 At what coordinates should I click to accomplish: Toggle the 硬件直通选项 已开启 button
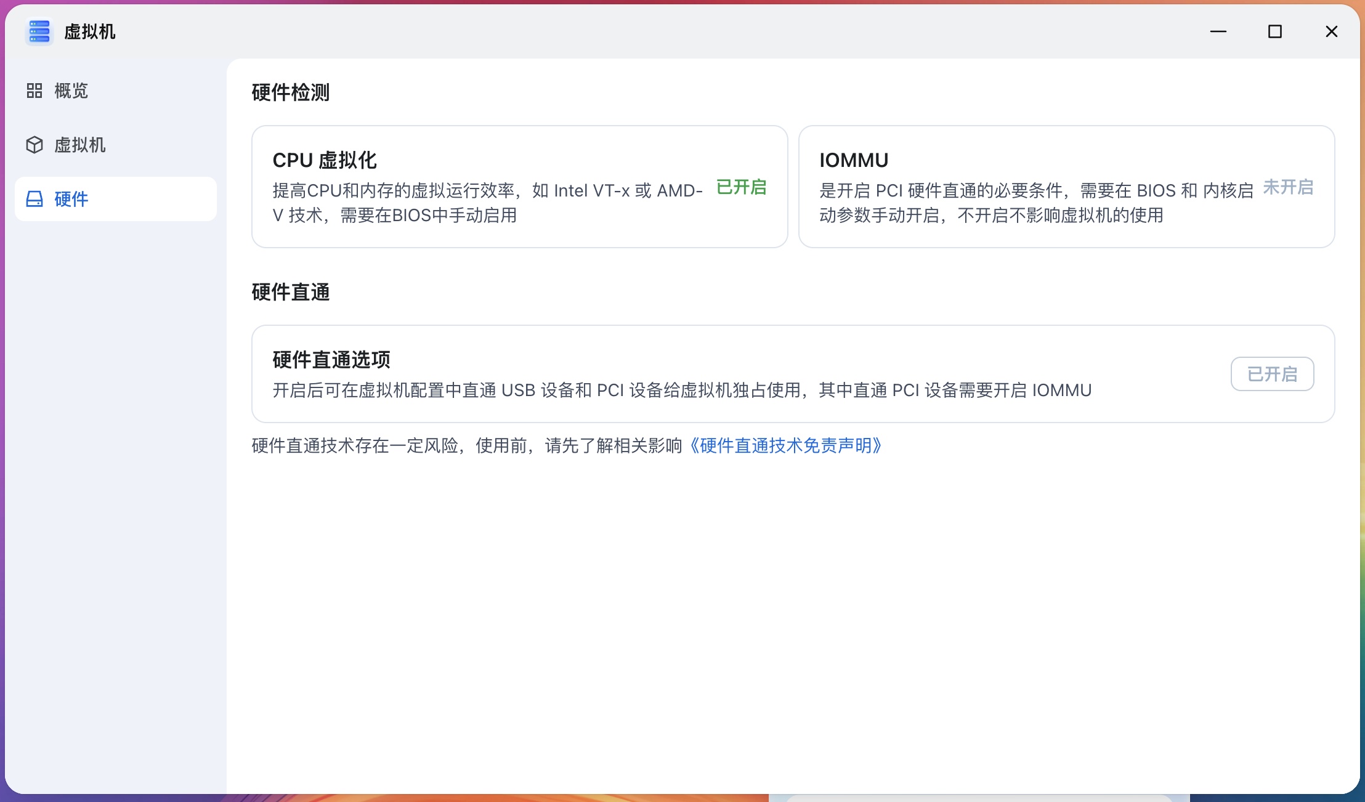pyautogui.click(x=1272, y=374)
